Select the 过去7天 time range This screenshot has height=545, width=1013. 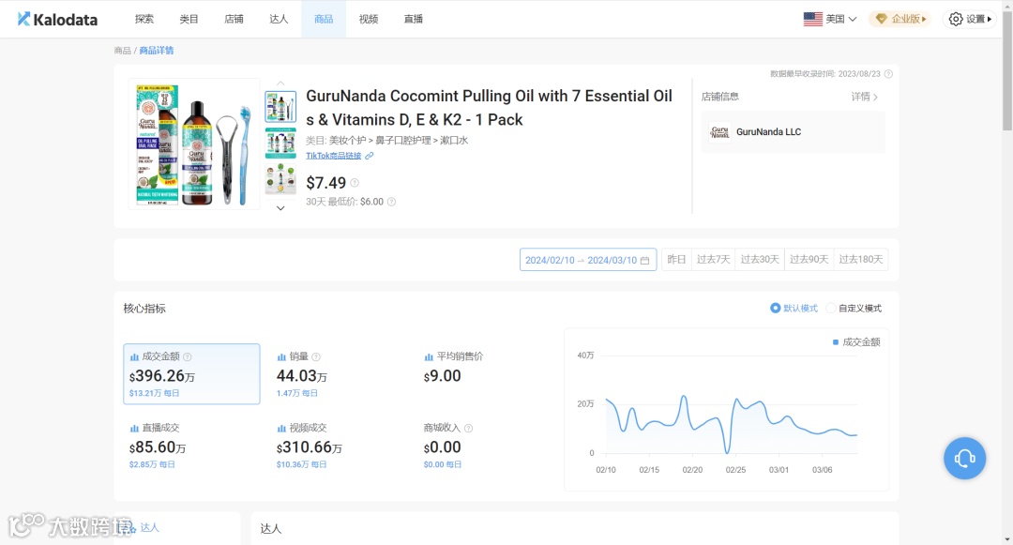click(713, 260)
